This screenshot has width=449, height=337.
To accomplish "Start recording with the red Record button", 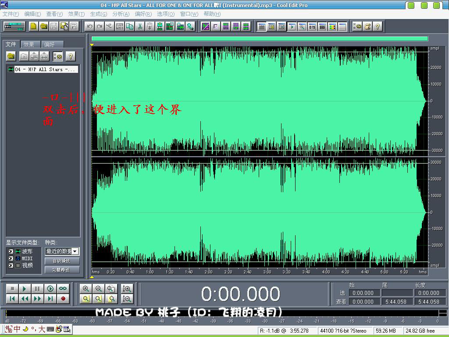I will pyautogui.click(x=63, y=299).
